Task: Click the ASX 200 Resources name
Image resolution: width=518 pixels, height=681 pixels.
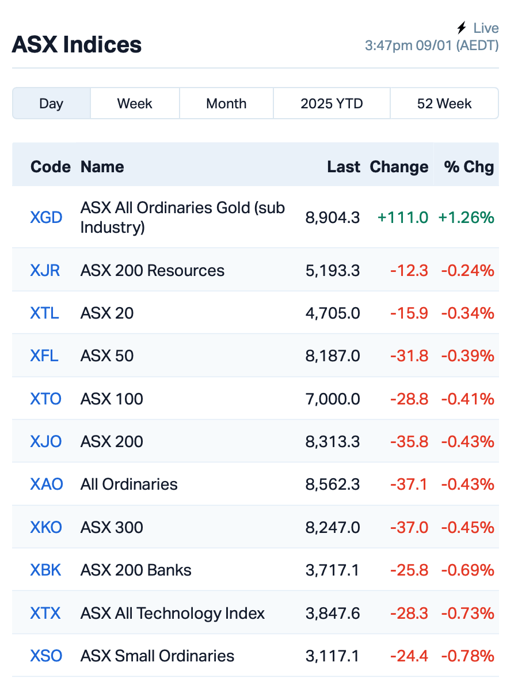Action: (153, 270)
